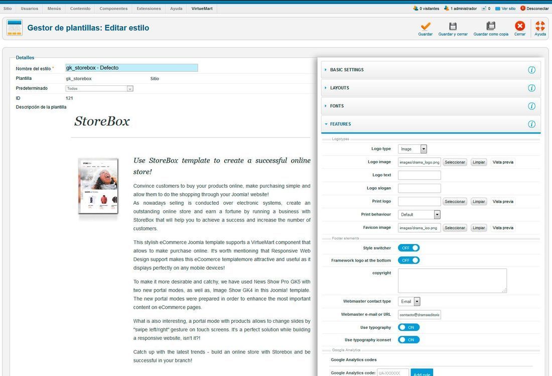
Task: Click the Fonts info icon
Action: [x=531, y=106]
